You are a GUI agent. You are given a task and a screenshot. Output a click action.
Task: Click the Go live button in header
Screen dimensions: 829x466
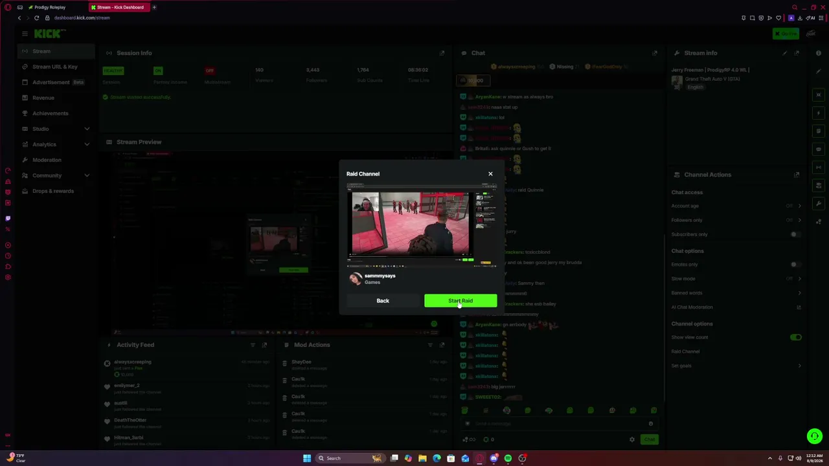(x=786, y=34)
